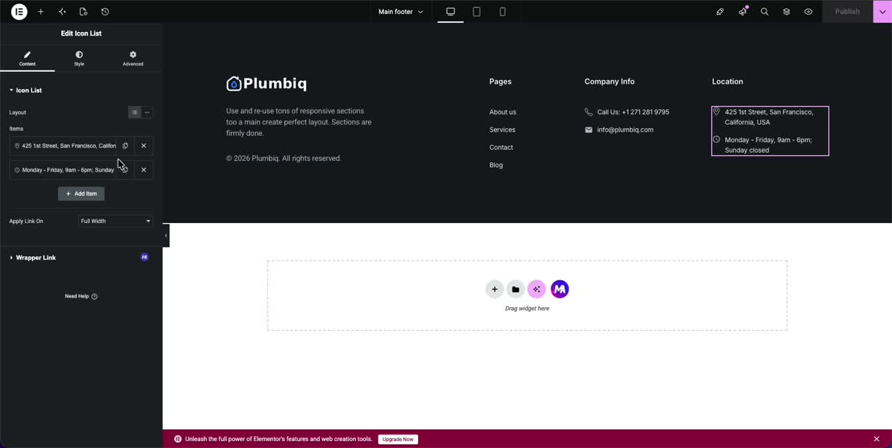Select the inline layout option
892x448 pixels.
point(147,112)
